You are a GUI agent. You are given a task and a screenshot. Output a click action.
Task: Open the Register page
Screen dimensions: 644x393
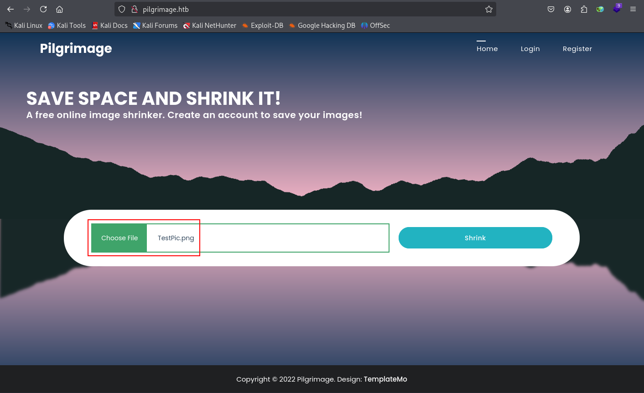coord(577,49)
